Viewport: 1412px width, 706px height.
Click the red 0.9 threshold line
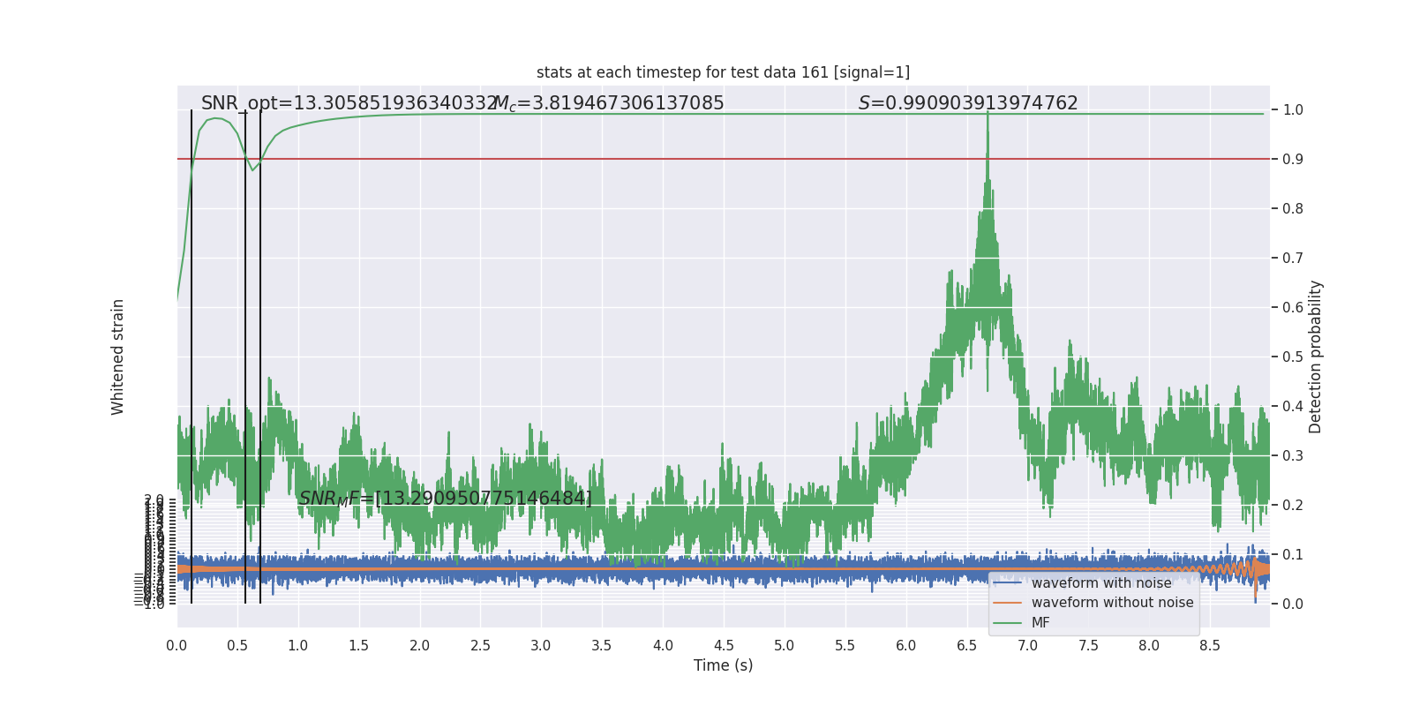[x=724, y=160]
